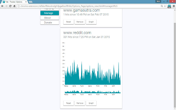Remove www.gamasutra.com from tracking

80,22
